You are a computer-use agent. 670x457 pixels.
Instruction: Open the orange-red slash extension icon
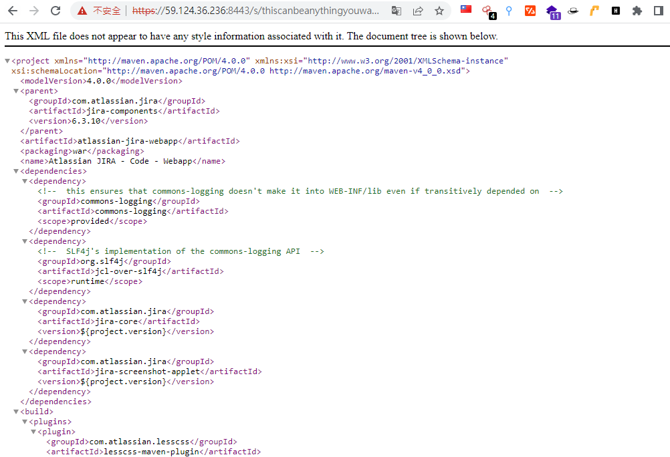coord(530,11)
